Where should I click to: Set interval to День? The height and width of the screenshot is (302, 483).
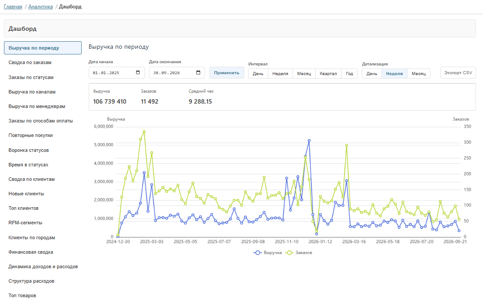(x=258, y=74)
